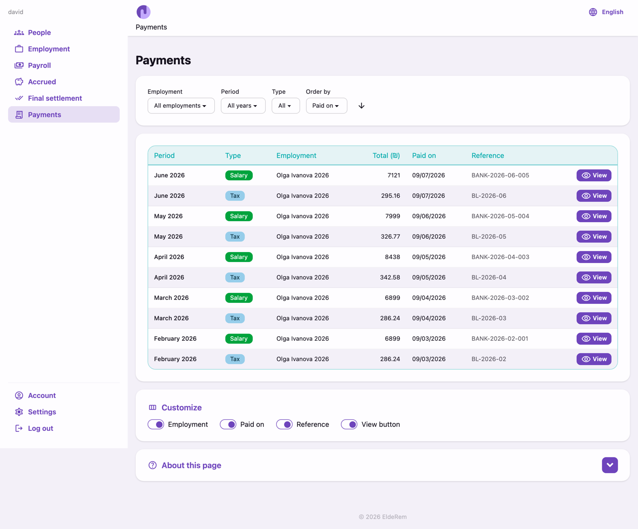This screenshot has width=638, height=529.
Task: Click the purple app logo at the top
Action: pos(144,11)
